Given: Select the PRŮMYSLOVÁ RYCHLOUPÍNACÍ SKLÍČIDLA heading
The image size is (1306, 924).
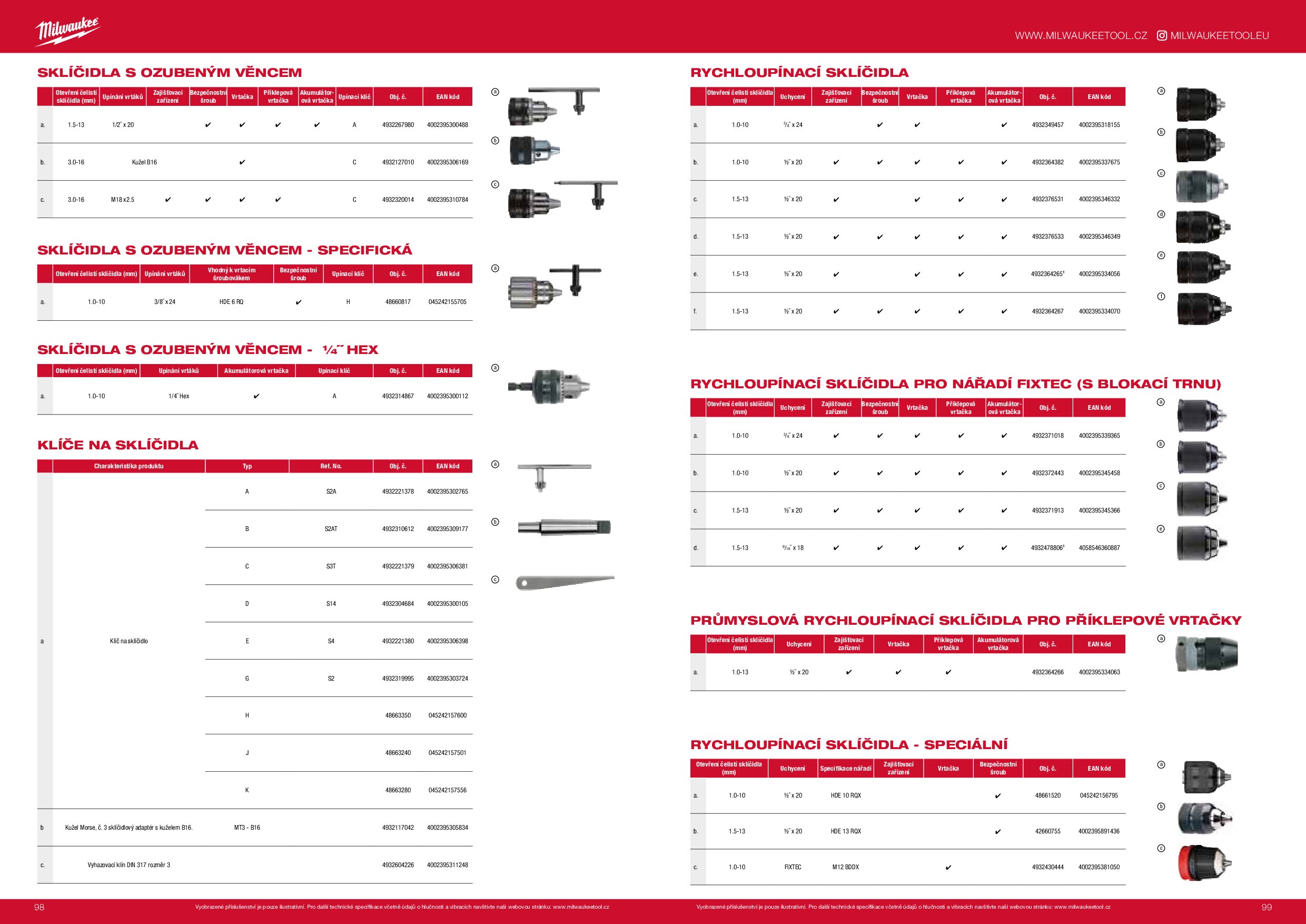Looking at the screenshot, I should (966, 620).
